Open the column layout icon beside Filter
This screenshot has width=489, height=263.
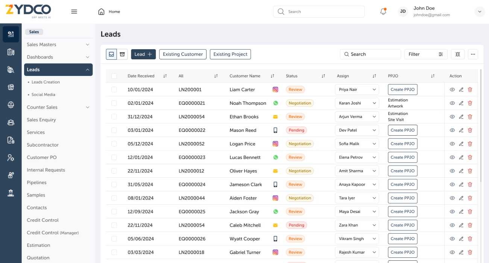[457, 54]
